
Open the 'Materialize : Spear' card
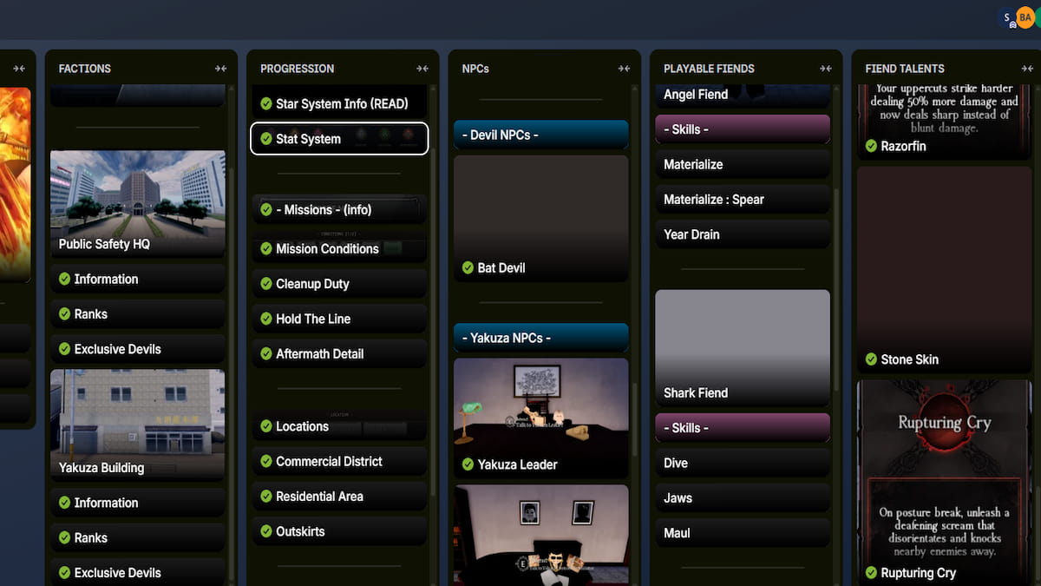tap(743, 199)
